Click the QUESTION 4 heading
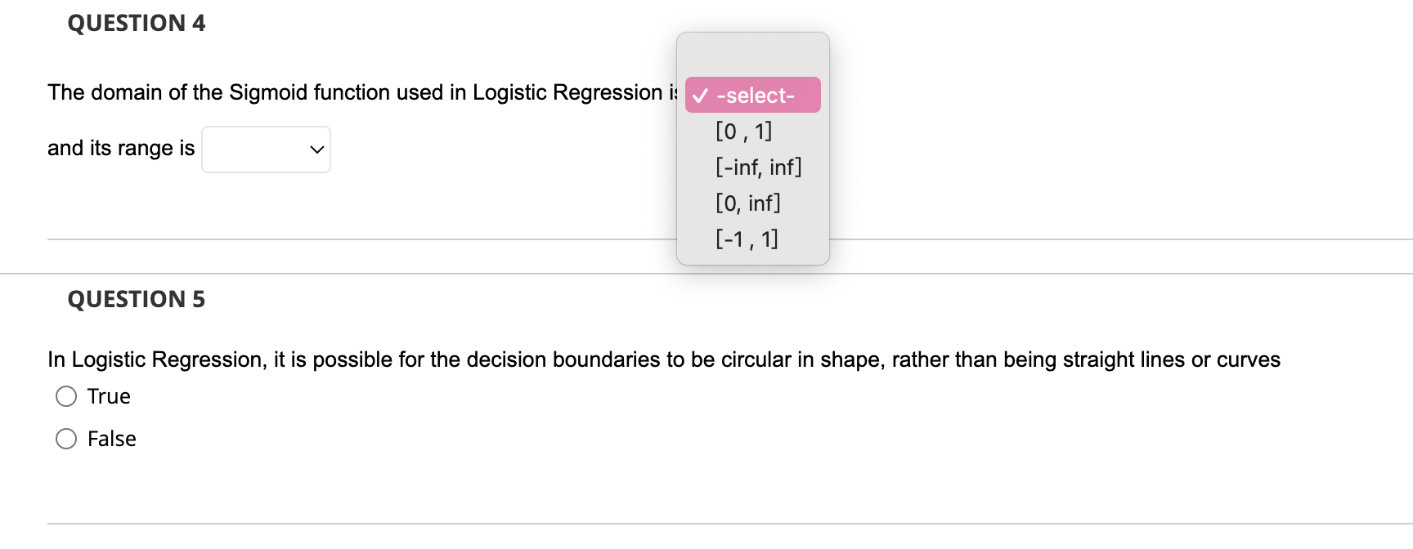1413x549 pixels. [x=136, y=23]
